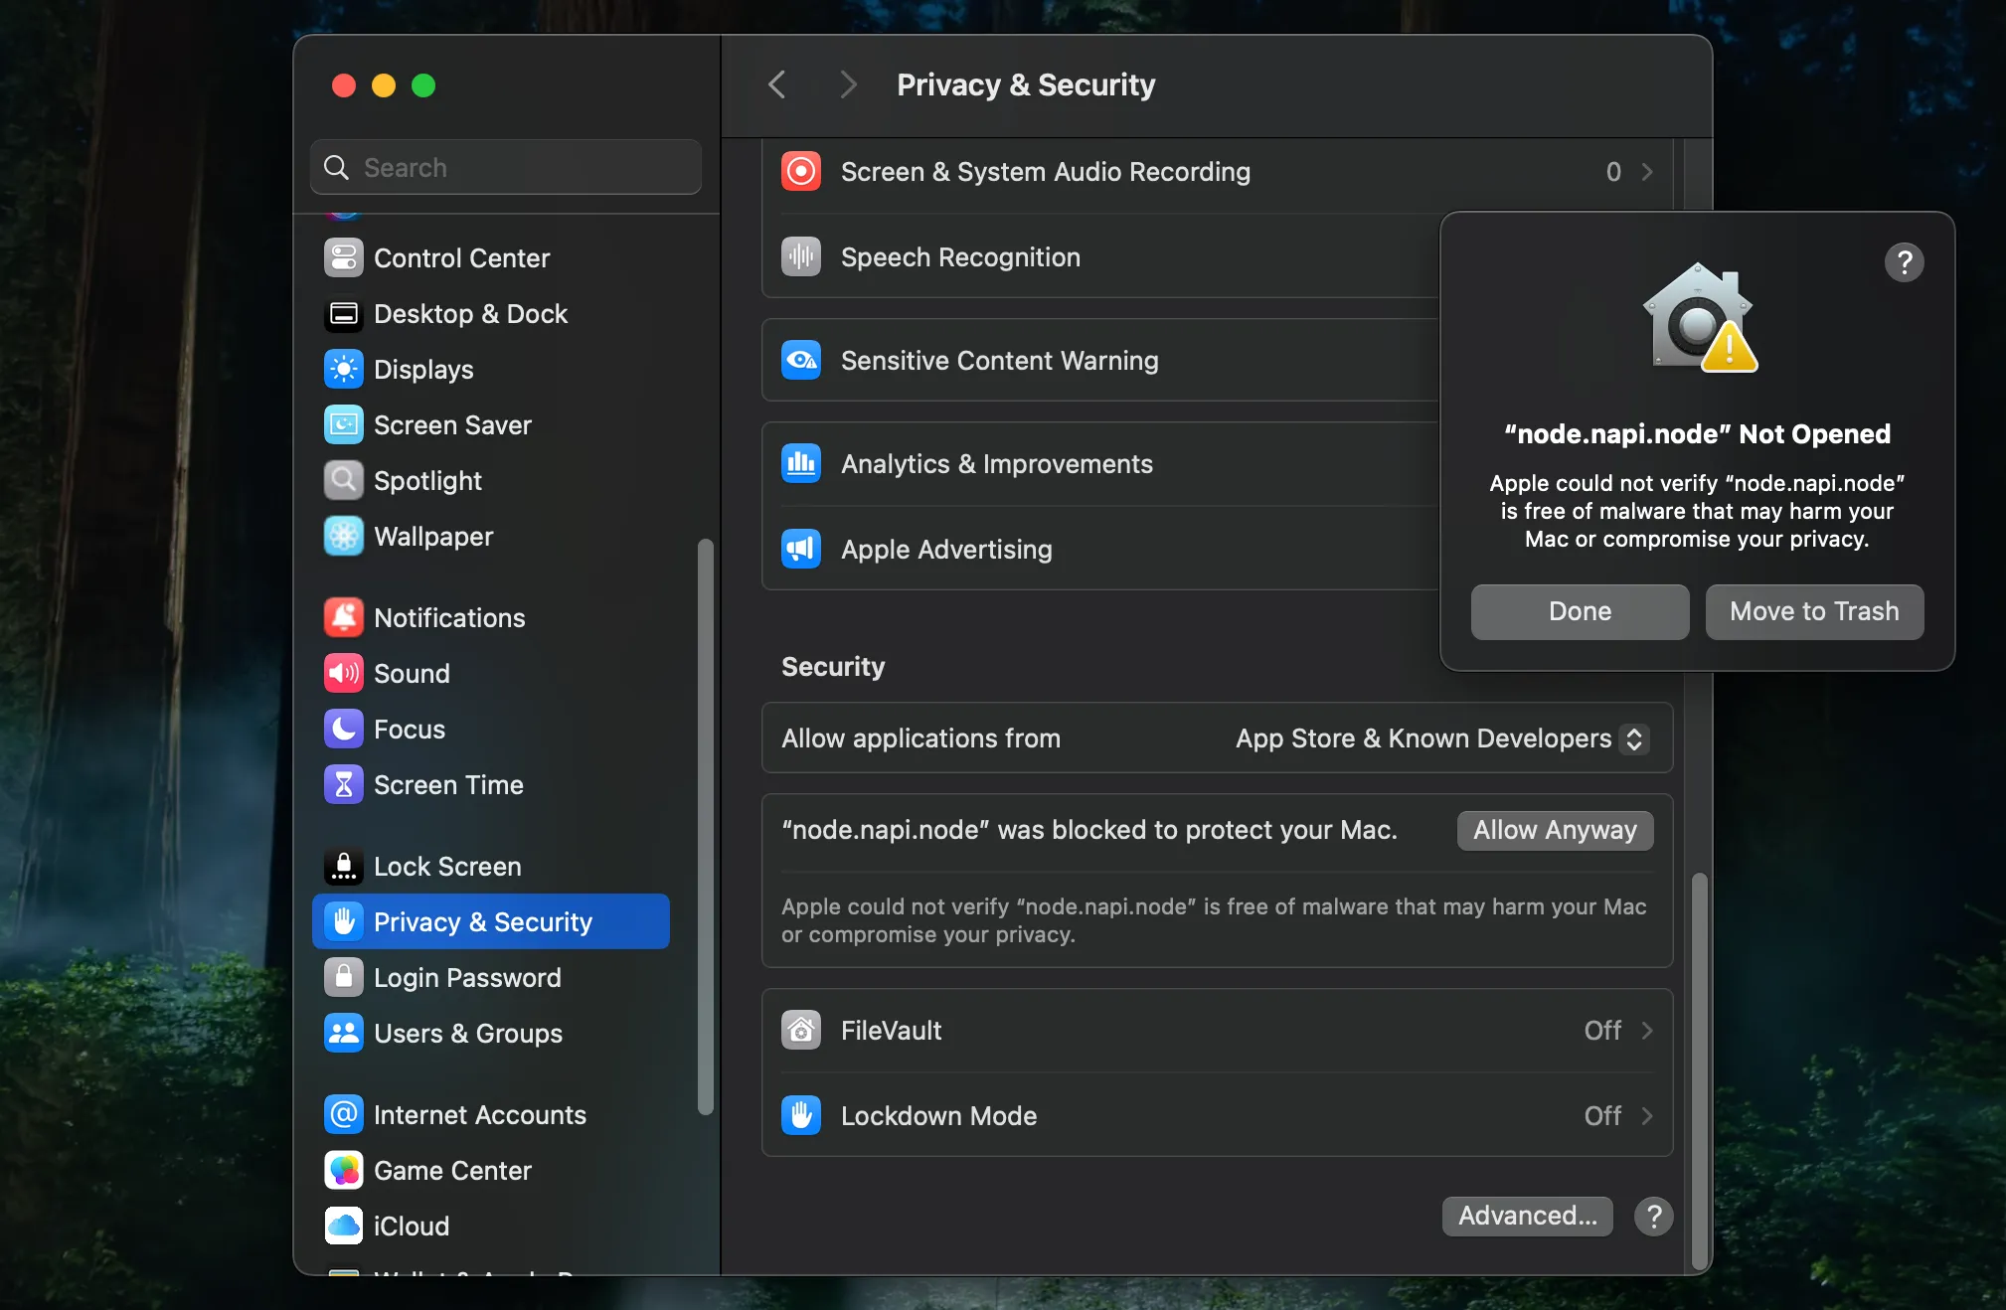Click the green zoom window button
2006x1310 pixels.
click(x=423, y=85)
